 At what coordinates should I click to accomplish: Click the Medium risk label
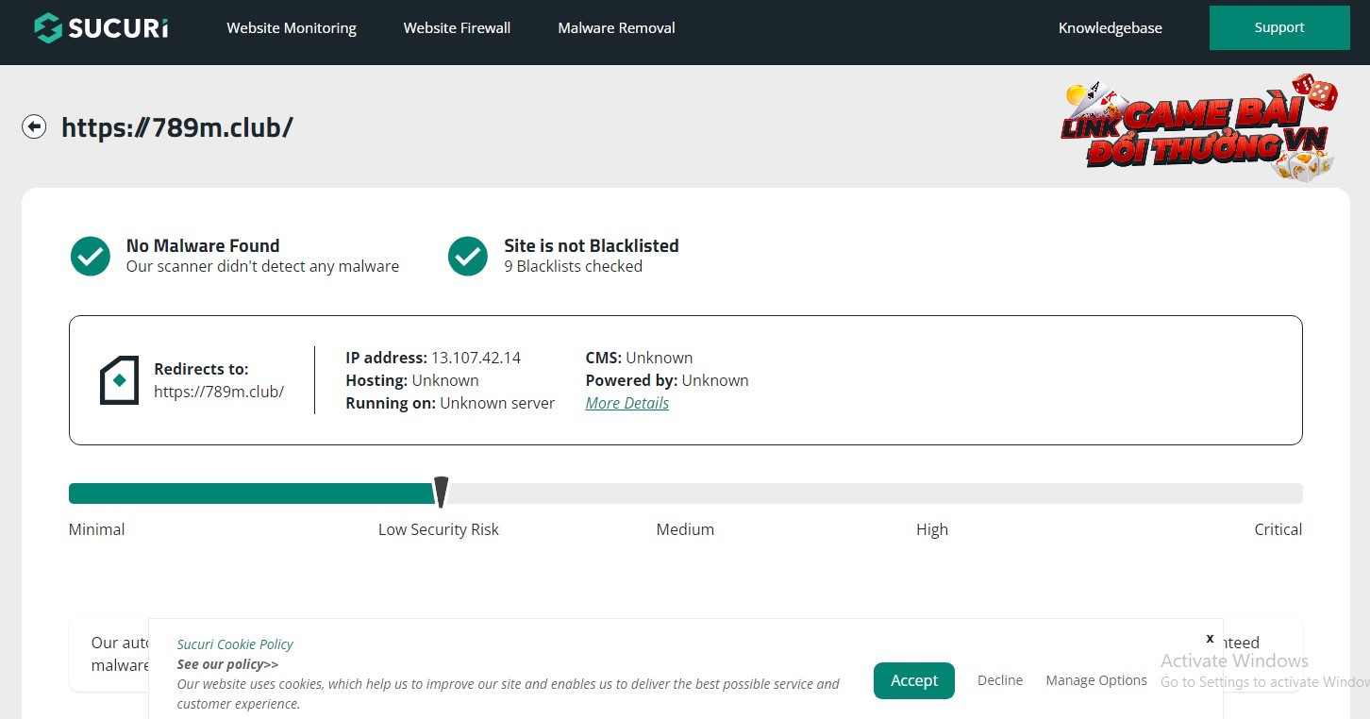coord(685,529)
